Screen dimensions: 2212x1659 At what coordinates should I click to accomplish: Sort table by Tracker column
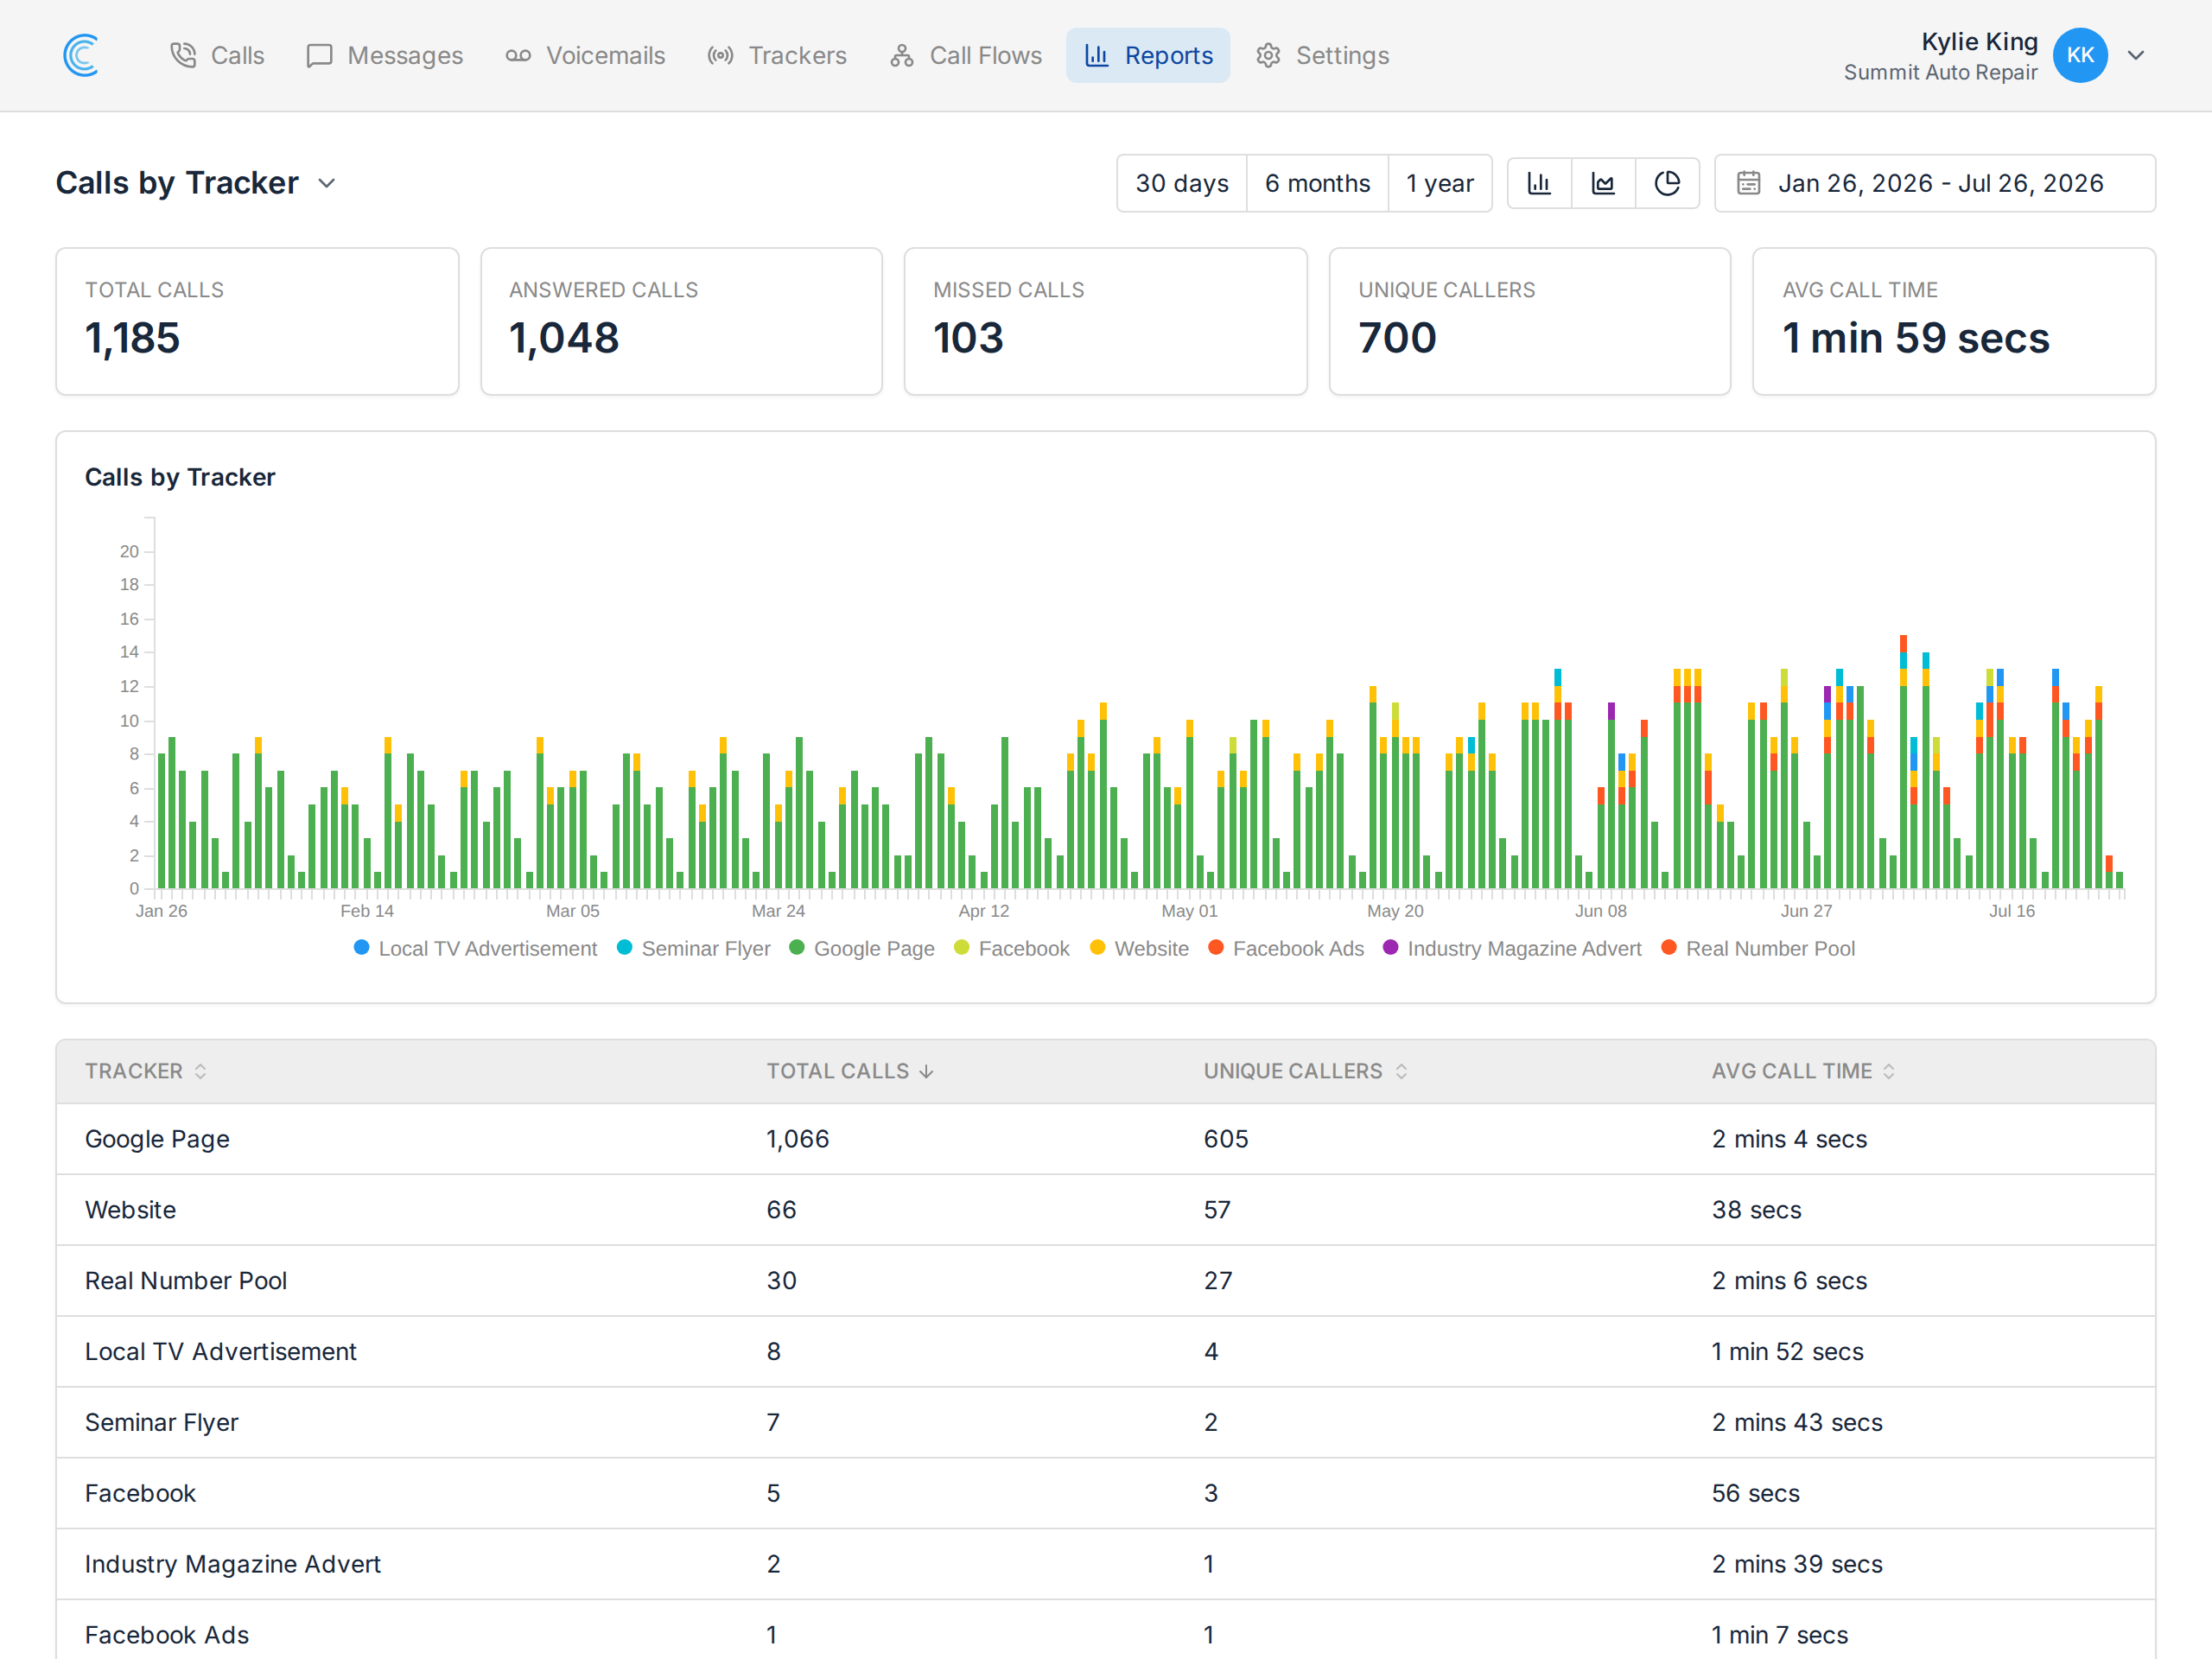(x=146, y=1071)
